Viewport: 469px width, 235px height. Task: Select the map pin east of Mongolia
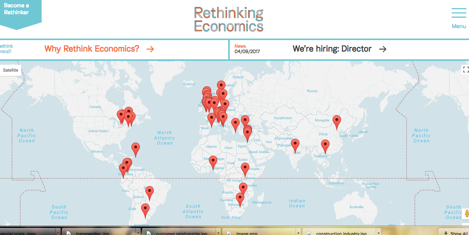[337, 123]
